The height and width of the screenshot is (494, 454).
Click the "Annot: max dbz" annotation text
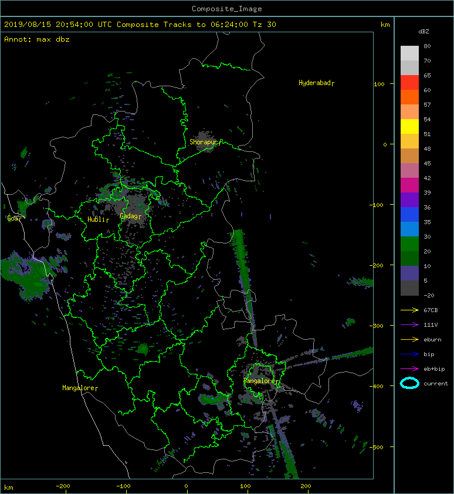[x=37, y=39]
